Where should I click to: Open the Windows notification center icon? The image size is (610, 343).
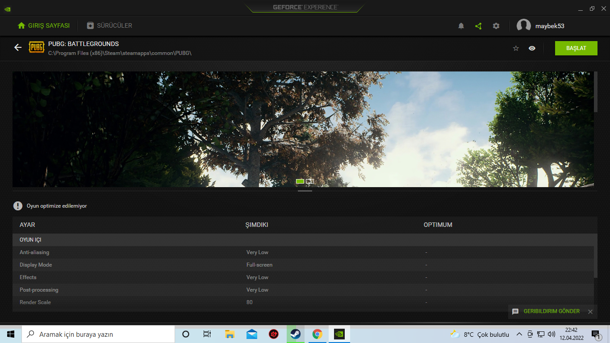596,334
